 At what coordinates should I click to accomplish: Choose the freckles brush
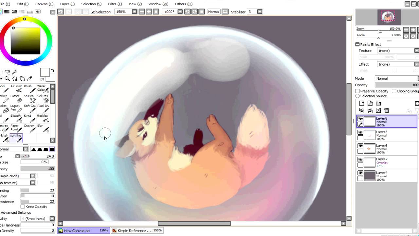pos(43,118)
